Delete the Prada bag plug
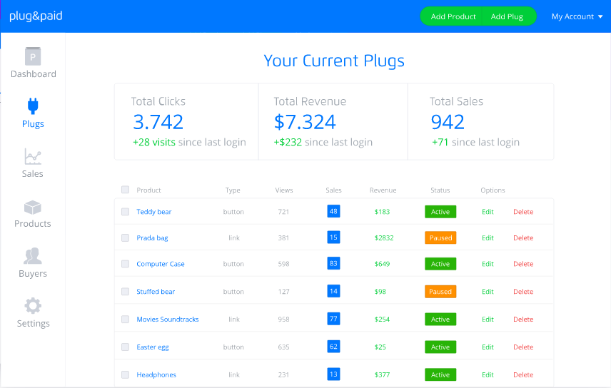This screenshot has width=611, height=388. (x=523, y=238)
